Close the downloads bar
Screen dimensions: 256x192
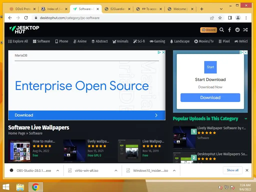click(247, 170)
